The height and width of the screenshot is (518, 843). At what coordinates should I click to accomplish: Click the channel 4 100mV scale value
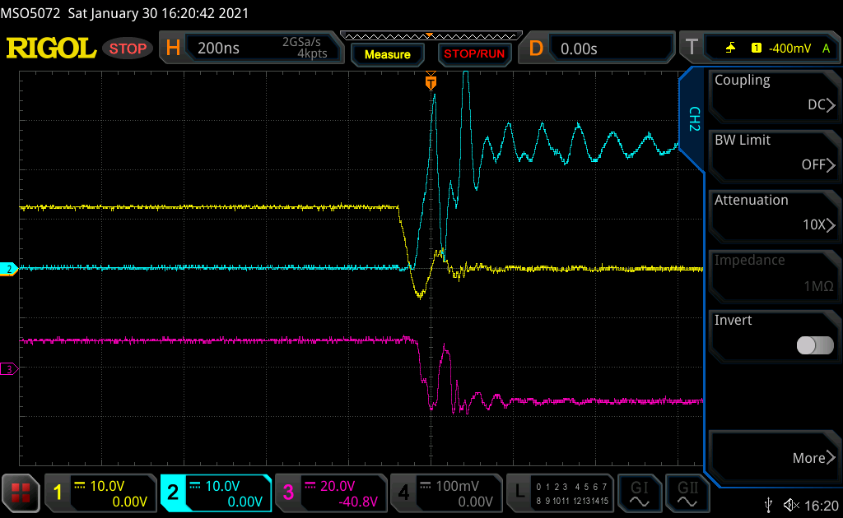(x=456, y=486)
